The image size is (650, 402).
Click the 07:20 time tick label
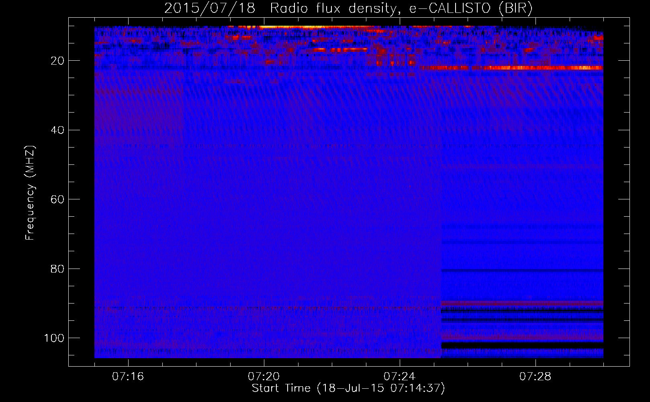[264, 377]
